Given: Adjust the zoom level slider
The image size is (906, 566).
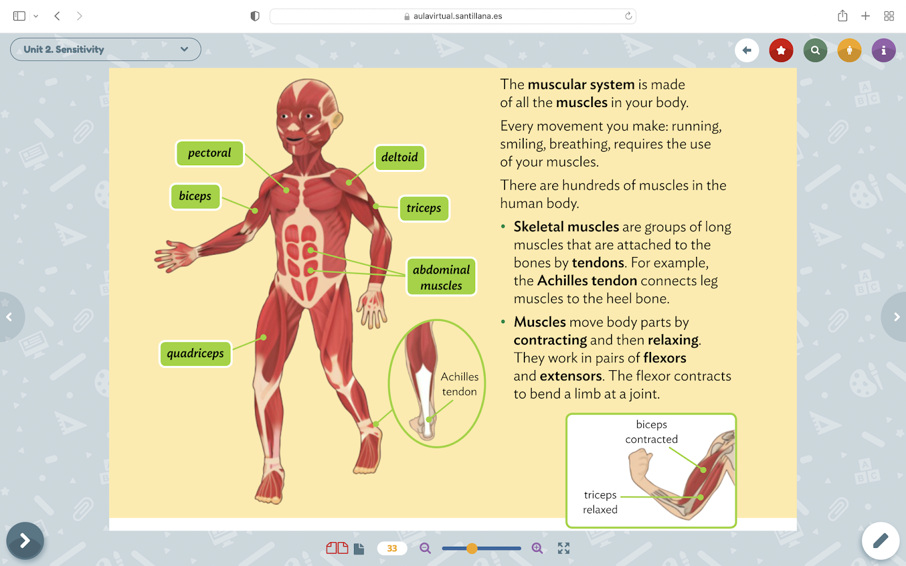Looking at the screenshot, I should (x=481, y=548).
